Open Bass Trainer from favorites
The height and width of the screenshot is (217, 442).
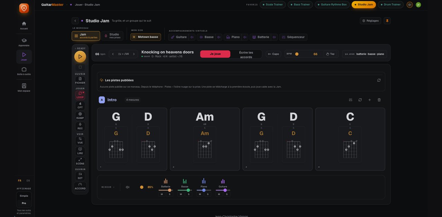click(x=300, y=4)
